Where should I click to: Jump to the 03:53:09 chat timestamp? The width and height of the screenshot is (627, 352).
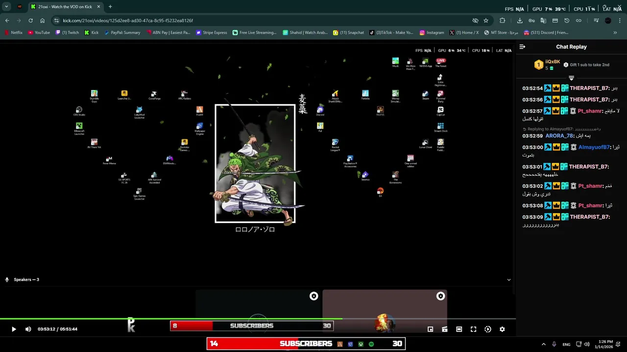(532, 217)
